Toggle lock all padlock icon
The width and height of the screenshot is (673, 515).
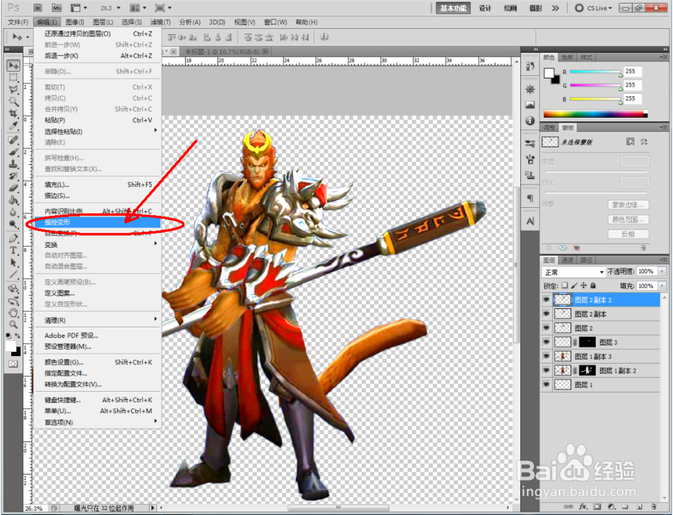[x=593, y=285]
